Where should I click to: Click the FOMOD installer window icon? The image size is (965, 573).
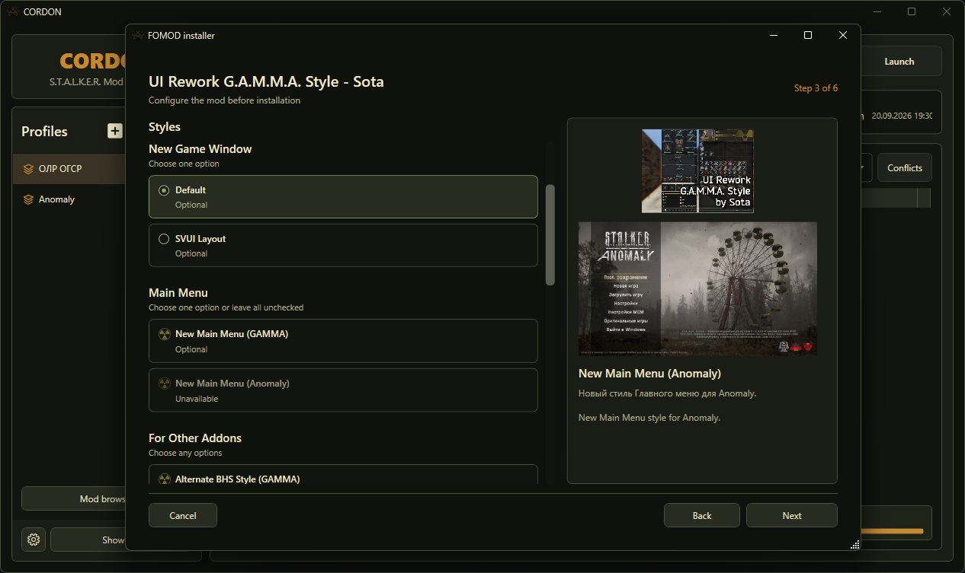pyautogui.click(x=138, y=35)
